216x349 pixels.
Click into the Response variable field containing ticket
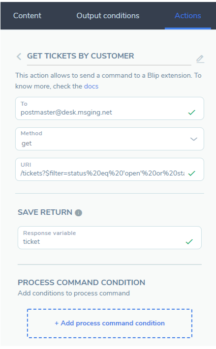coord(110,238)
